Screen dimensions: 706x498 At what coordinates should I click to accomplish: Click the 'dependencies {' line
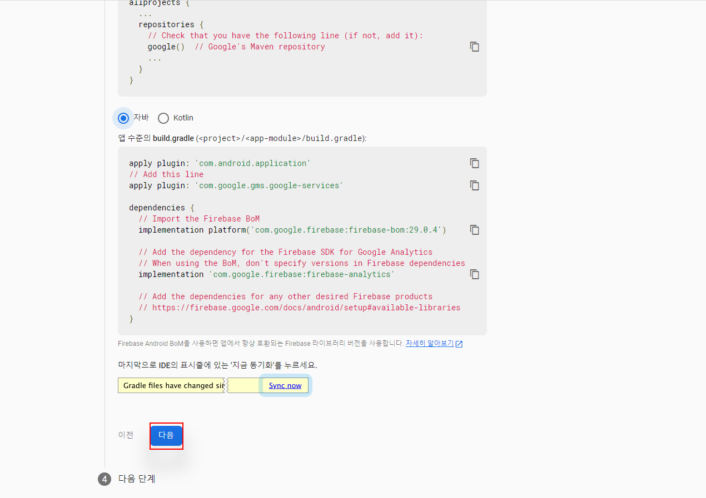click(x=162, y=208)
